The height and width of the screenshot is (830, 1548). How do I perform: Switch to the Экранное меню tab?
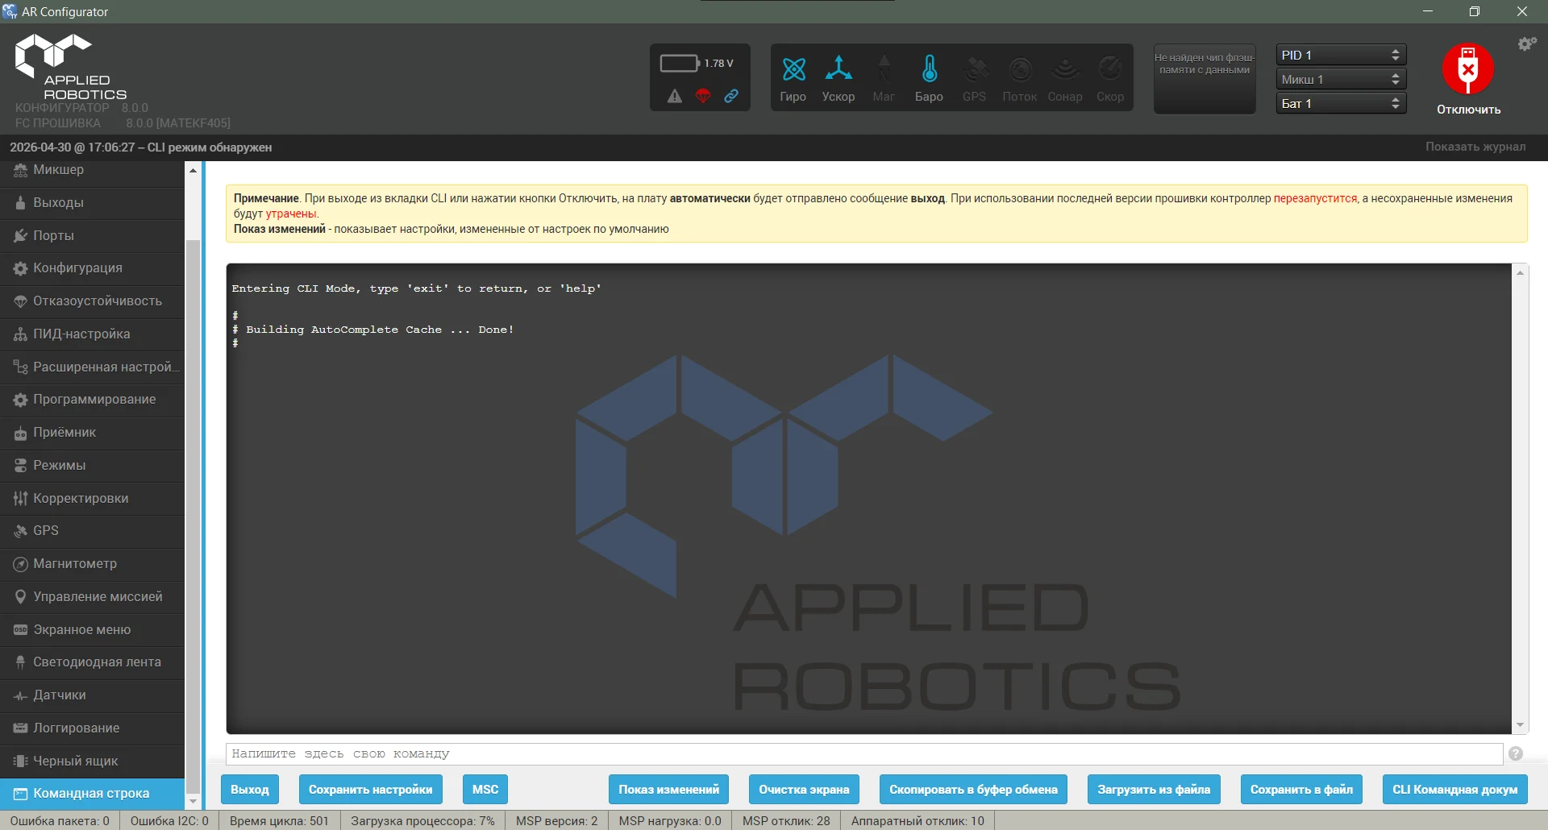coord(92,630)
